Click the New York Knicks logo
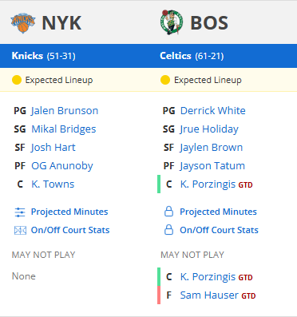 23,23
